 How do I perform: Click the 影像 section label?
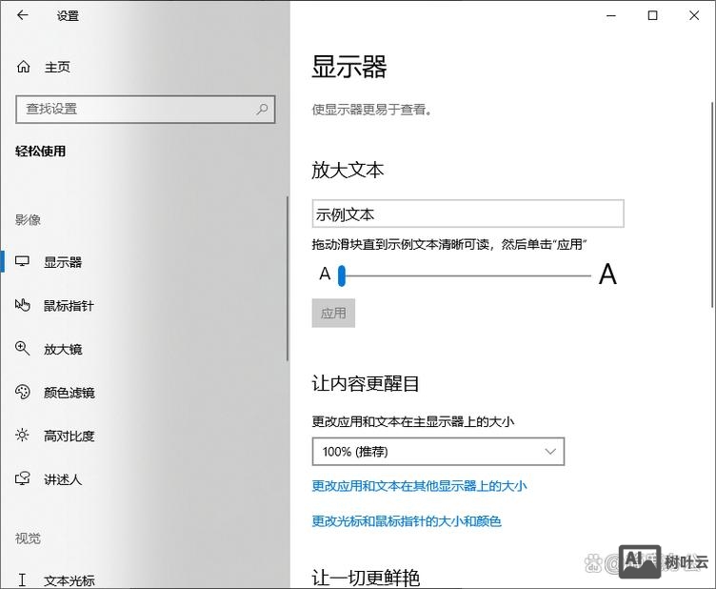pyautogui.click(x=28, y=220)
